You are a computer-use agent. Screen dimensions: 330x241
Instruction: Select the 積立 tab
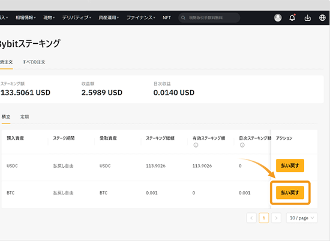(6, 117)
